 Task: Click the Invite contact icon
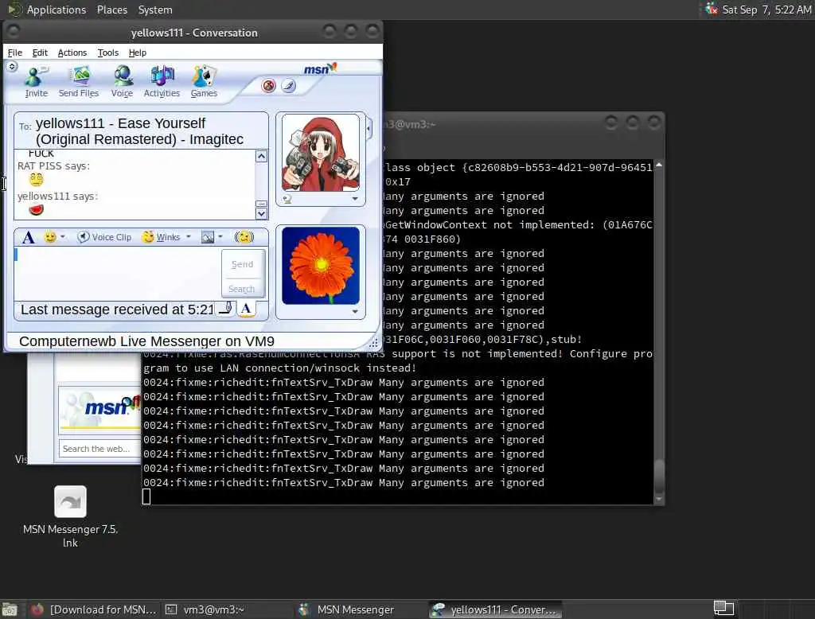[x=36, y=82]
